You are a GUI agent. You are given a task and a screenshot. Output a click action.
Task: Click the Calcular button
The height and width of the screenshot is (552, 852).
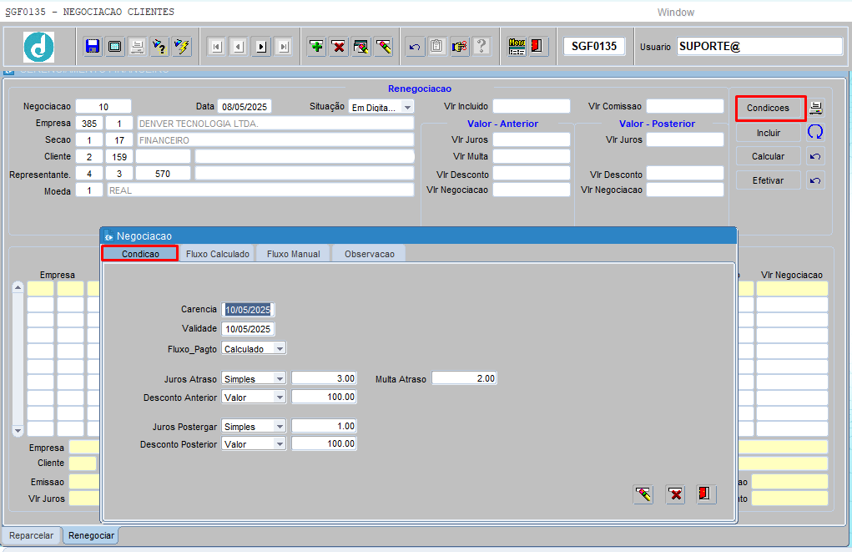pyautogui.click(x=769, y=156)
